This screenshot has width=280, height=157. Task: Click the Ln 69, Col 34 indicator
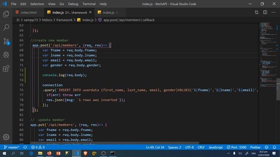pyautogui.click(x=155, y=147)
